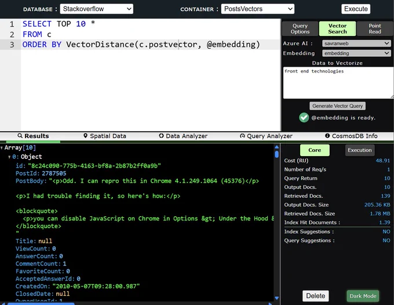Image resolution: width=394 pixels, height=305 pixels.
Task: Click Generate Vector Query button
Action: [337, 106]
